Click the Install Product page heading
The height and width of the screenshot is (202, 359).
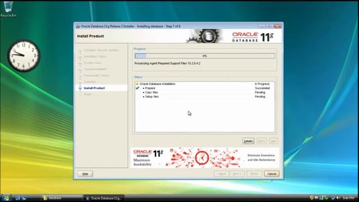[x=90, y=36]
